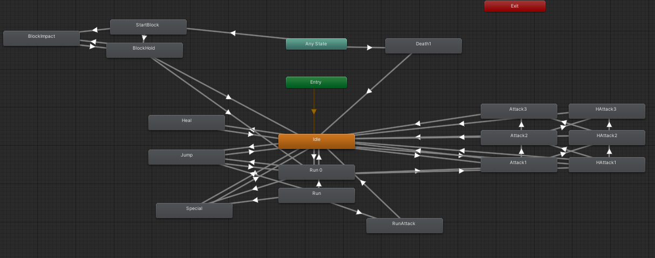Select the HAttack1 state node

(x=606, y=165)
